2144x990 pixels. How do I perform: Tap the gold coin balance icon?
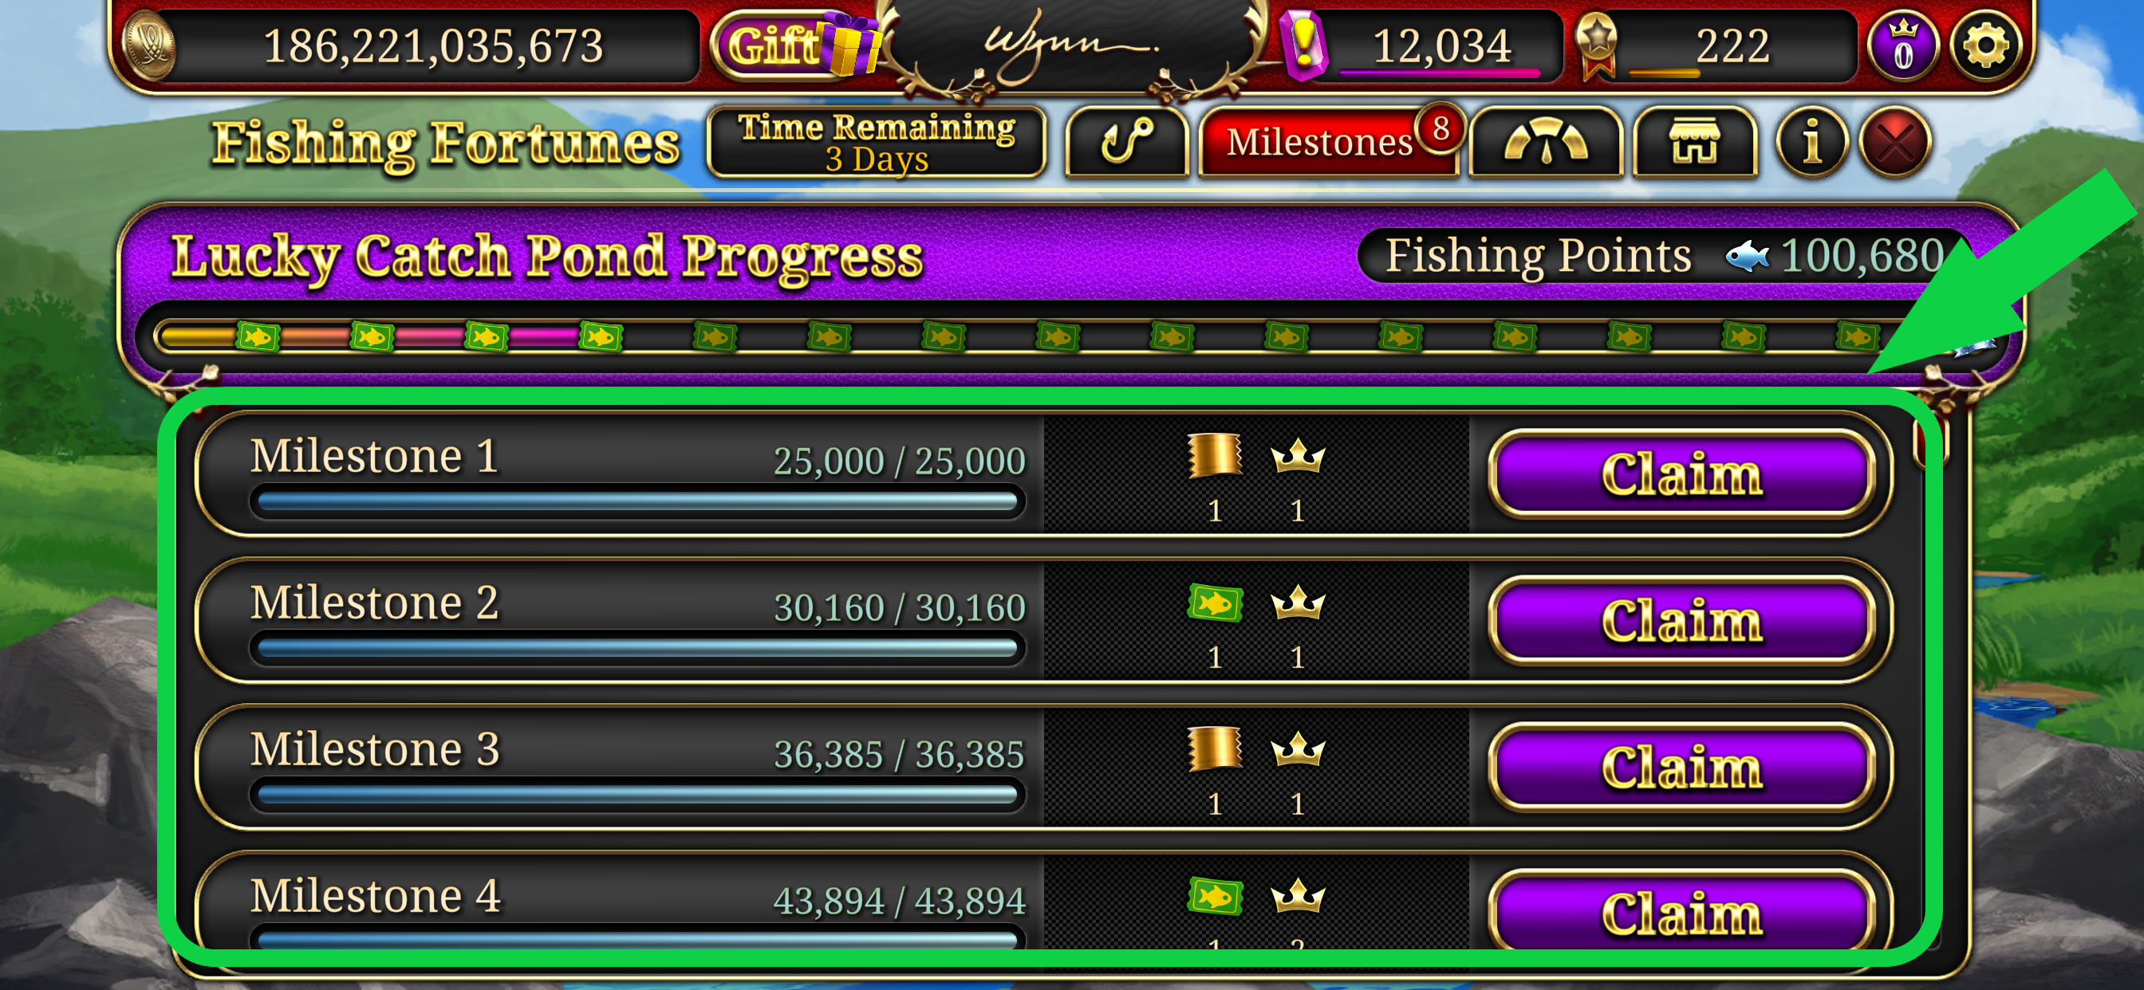click(149, 45)
